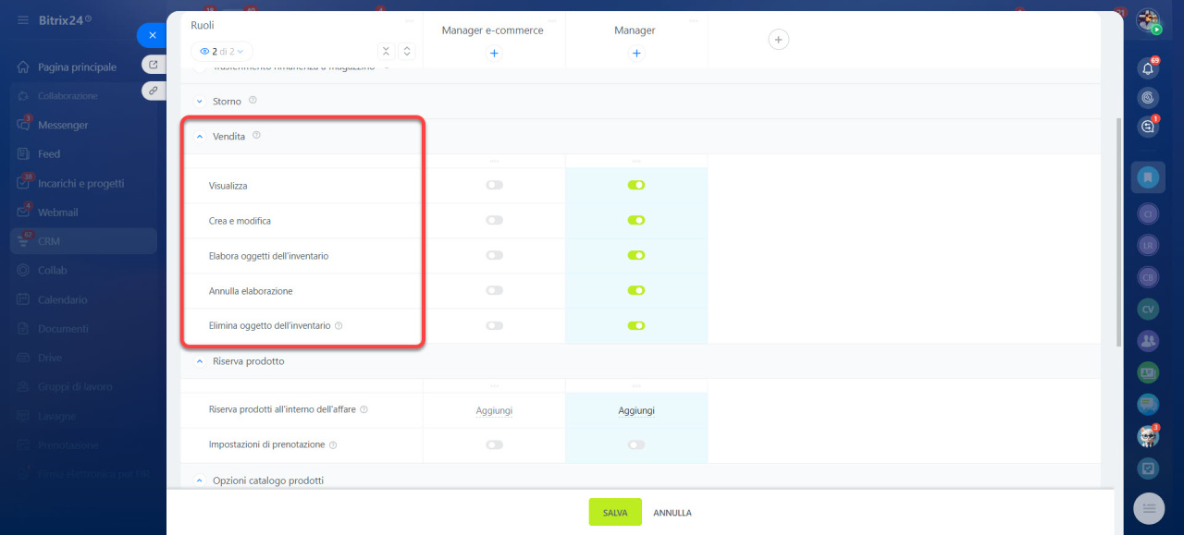The height and width of the screenshot is (535, 1184).
Task: Click the green SALVA button
Action: (615, 513)
